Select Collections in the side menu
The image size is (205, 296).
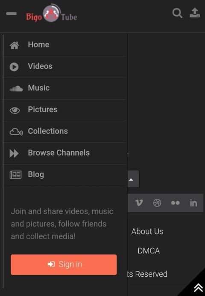pos(65,132)
